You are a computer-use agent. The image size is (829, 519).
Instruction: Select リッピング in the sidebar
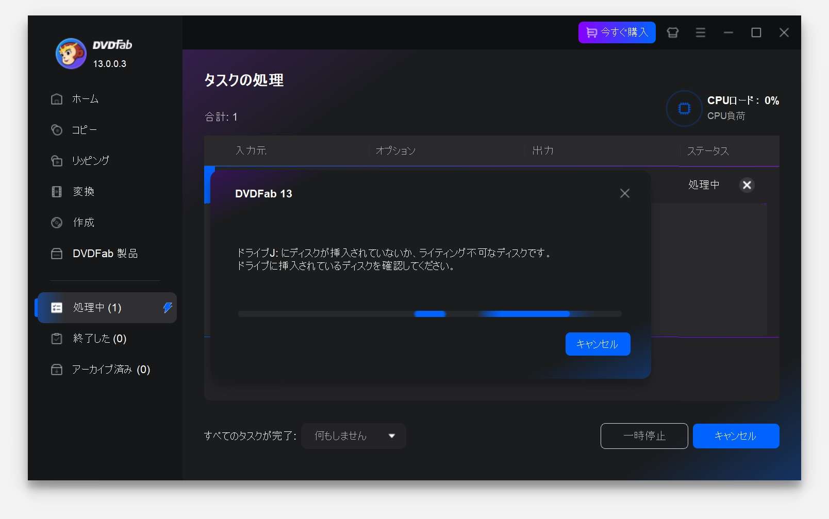(x=90, y=161)
